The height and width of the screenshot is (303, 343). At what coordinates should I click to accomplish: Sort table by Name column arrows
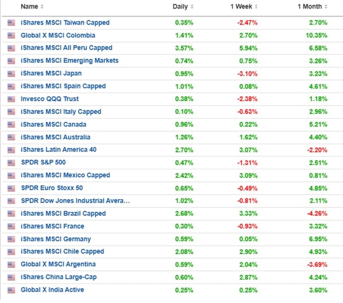[x=42, y=7]
